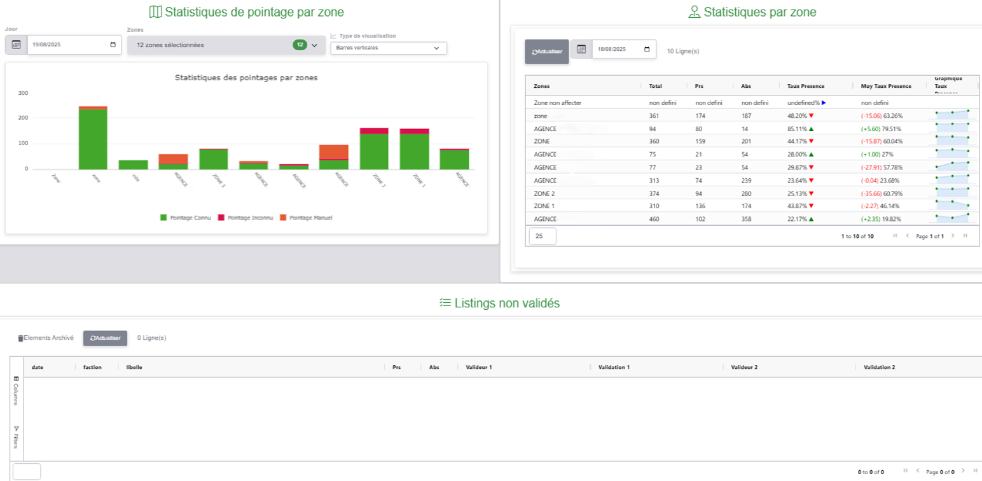Go to last page in zone statistics table
The height and width of the screenshot is (481, 982).
965,236
